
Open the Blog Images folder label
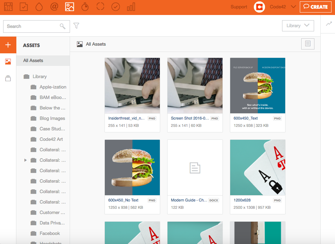52,119
